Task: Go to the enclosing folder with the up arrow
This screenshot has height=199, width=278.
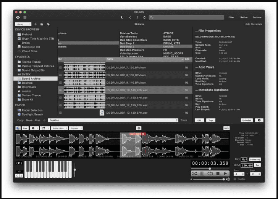Action: 121,18
